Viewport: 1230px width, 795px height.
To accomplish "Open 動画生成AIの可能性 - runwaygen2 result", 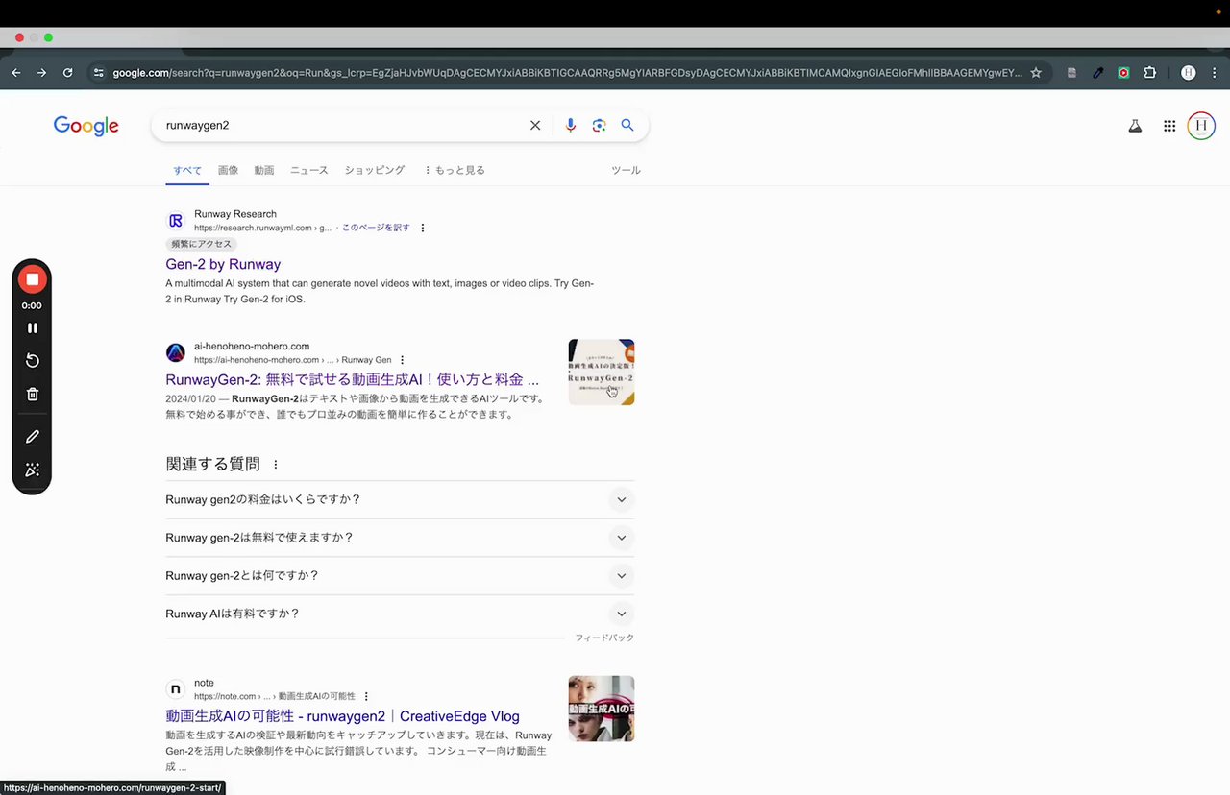I will (342, 716).
